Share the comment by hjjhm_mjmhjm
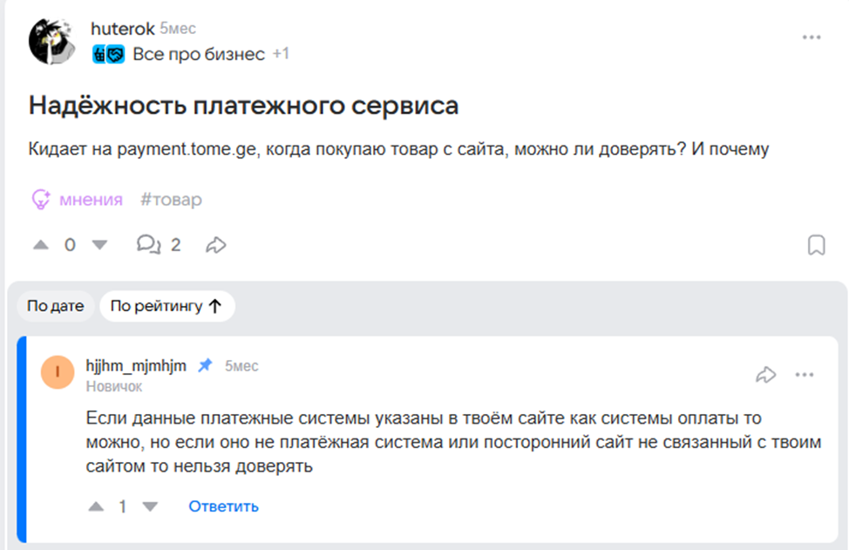 765,375
